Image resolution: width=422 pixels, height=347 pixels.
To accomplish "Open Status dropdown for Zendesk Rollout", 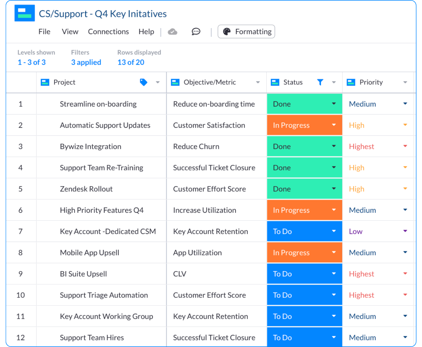I will (x=334, y=189).
